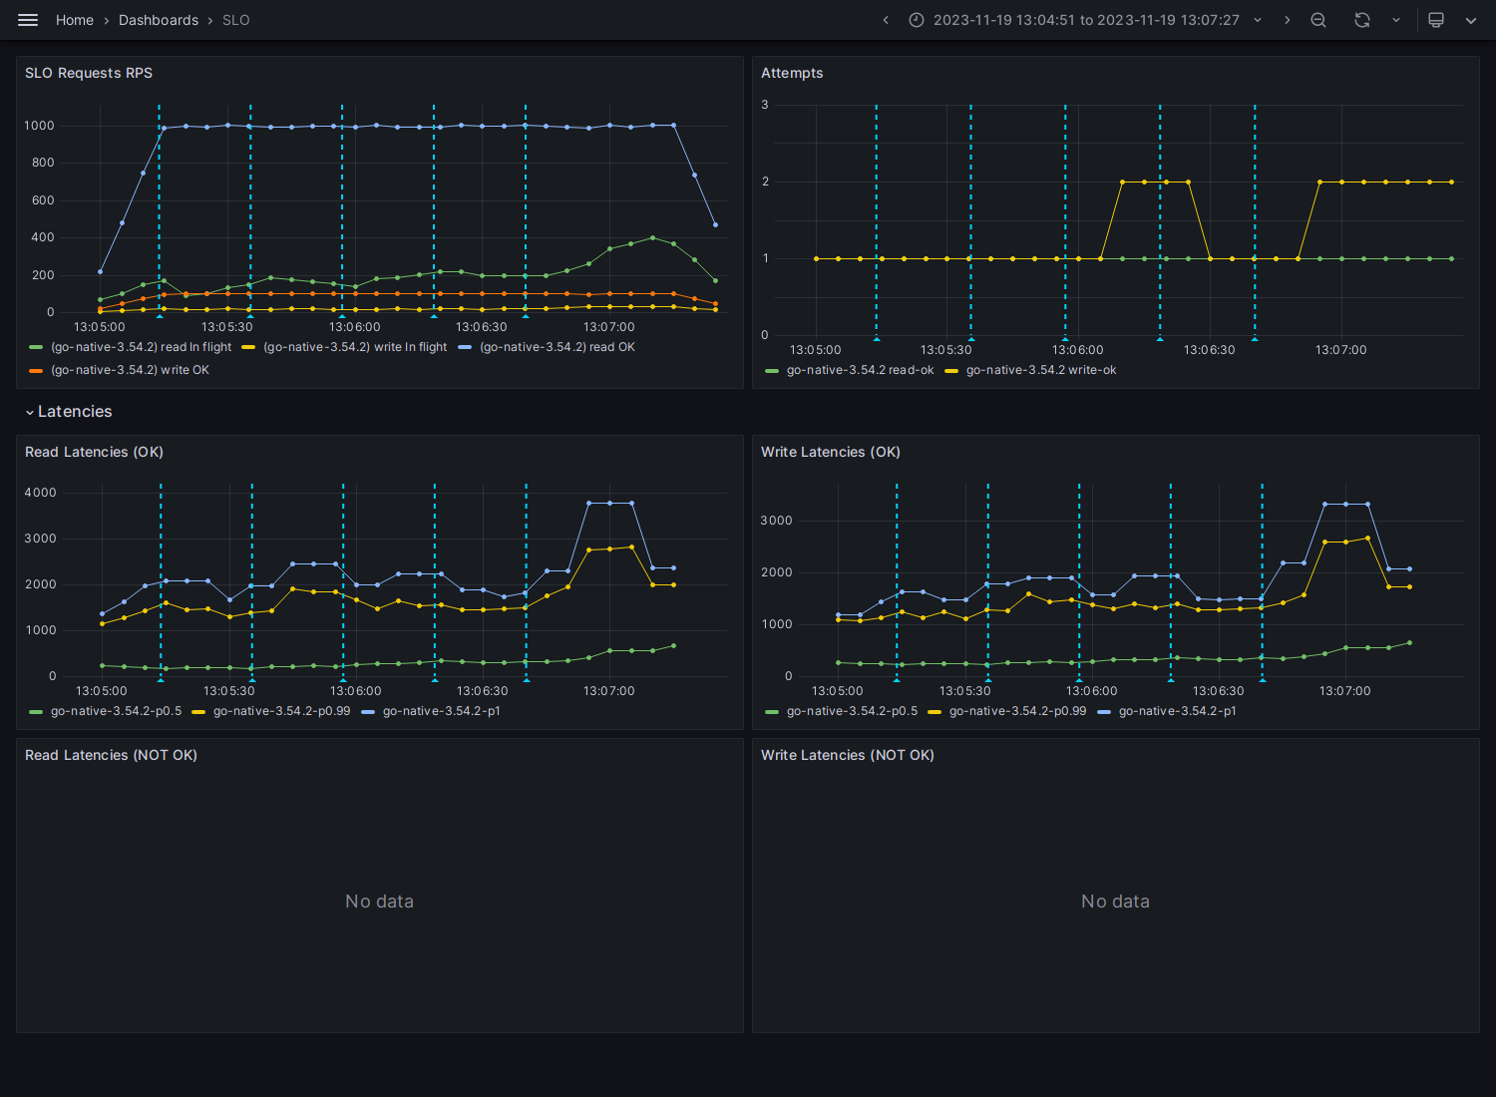The height and width of the screenshot is (1097, 1496).
Task: Click 13:06:00 label in Read Latencies (OK)
Action: click(356, 691)
